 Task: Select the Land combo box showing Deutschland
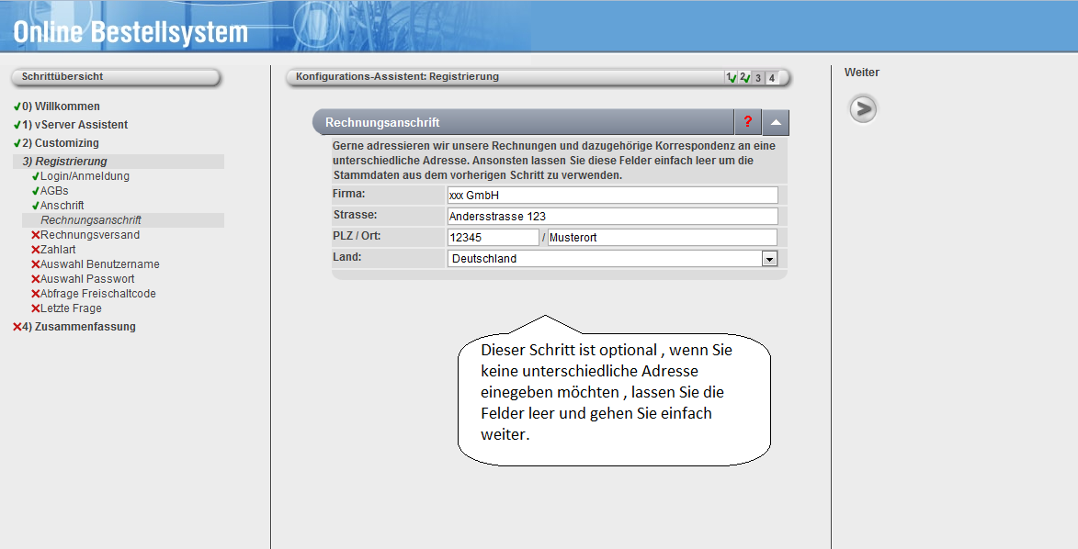pos(605,259)
